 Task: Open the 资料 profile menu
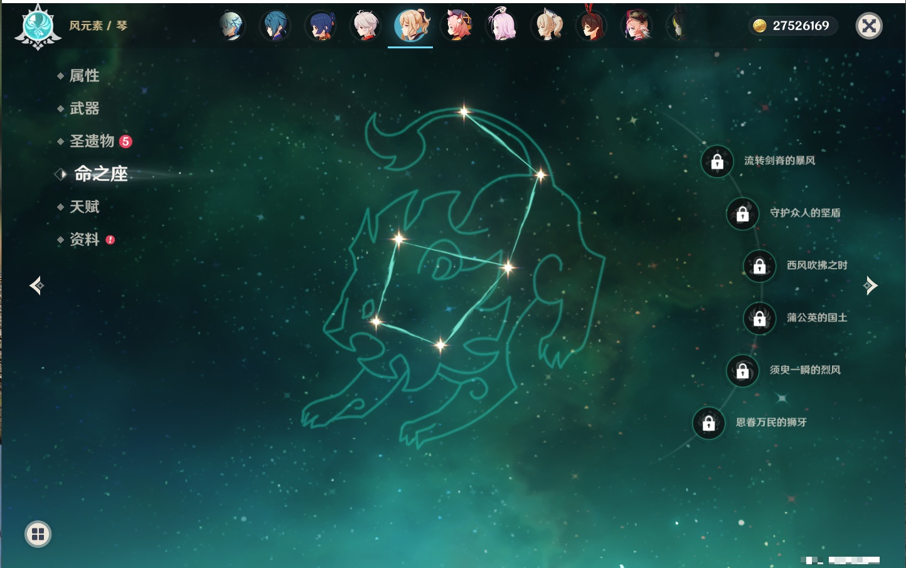pos(84,239)
